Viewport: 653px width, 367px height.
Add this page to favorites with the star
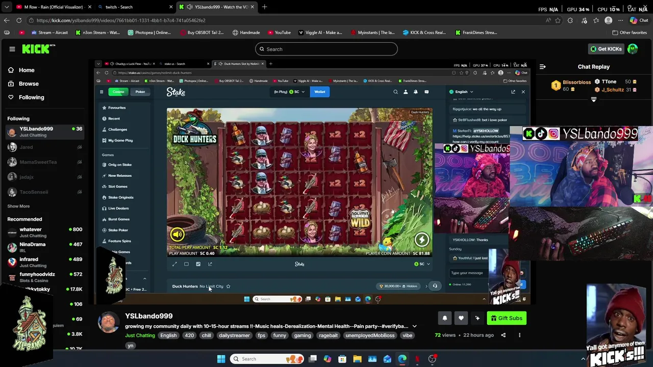coord(558,20)
